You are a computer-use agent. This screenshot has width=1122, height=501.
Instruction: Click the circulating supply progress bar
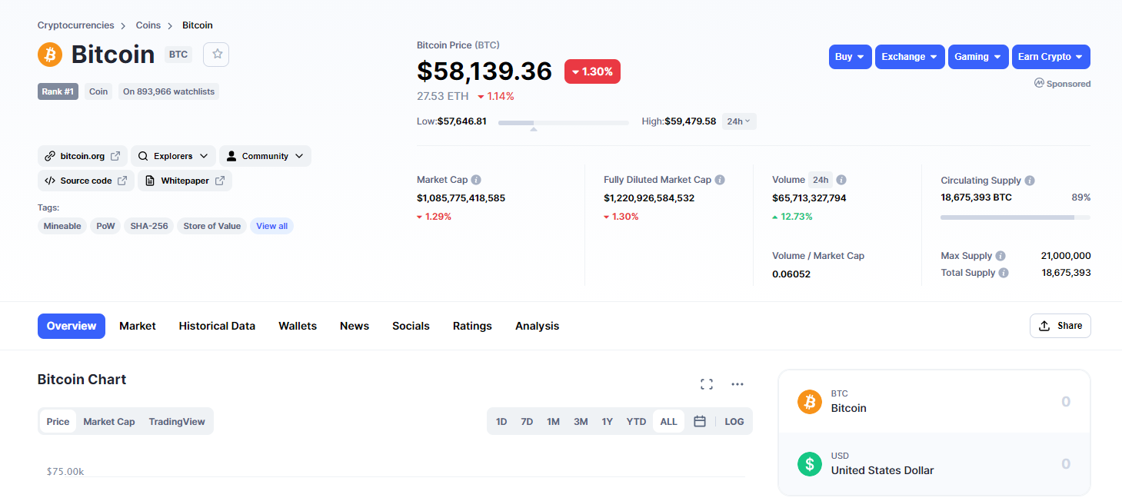(1015, 217)
